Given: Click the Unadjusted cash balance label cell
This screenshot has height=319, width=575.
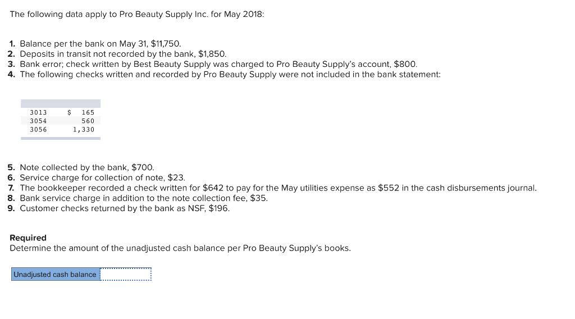Looking at the screenshot, I should tap(56, 274).
